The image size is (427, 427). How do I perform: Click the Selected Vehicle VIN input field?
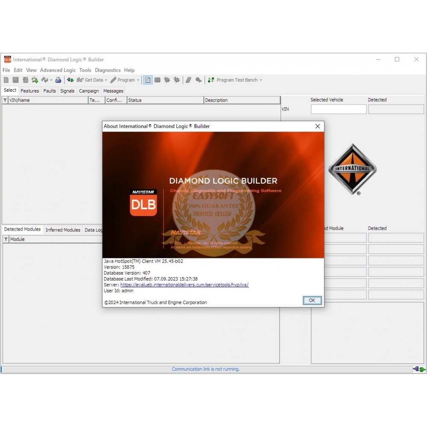[339, 109]
